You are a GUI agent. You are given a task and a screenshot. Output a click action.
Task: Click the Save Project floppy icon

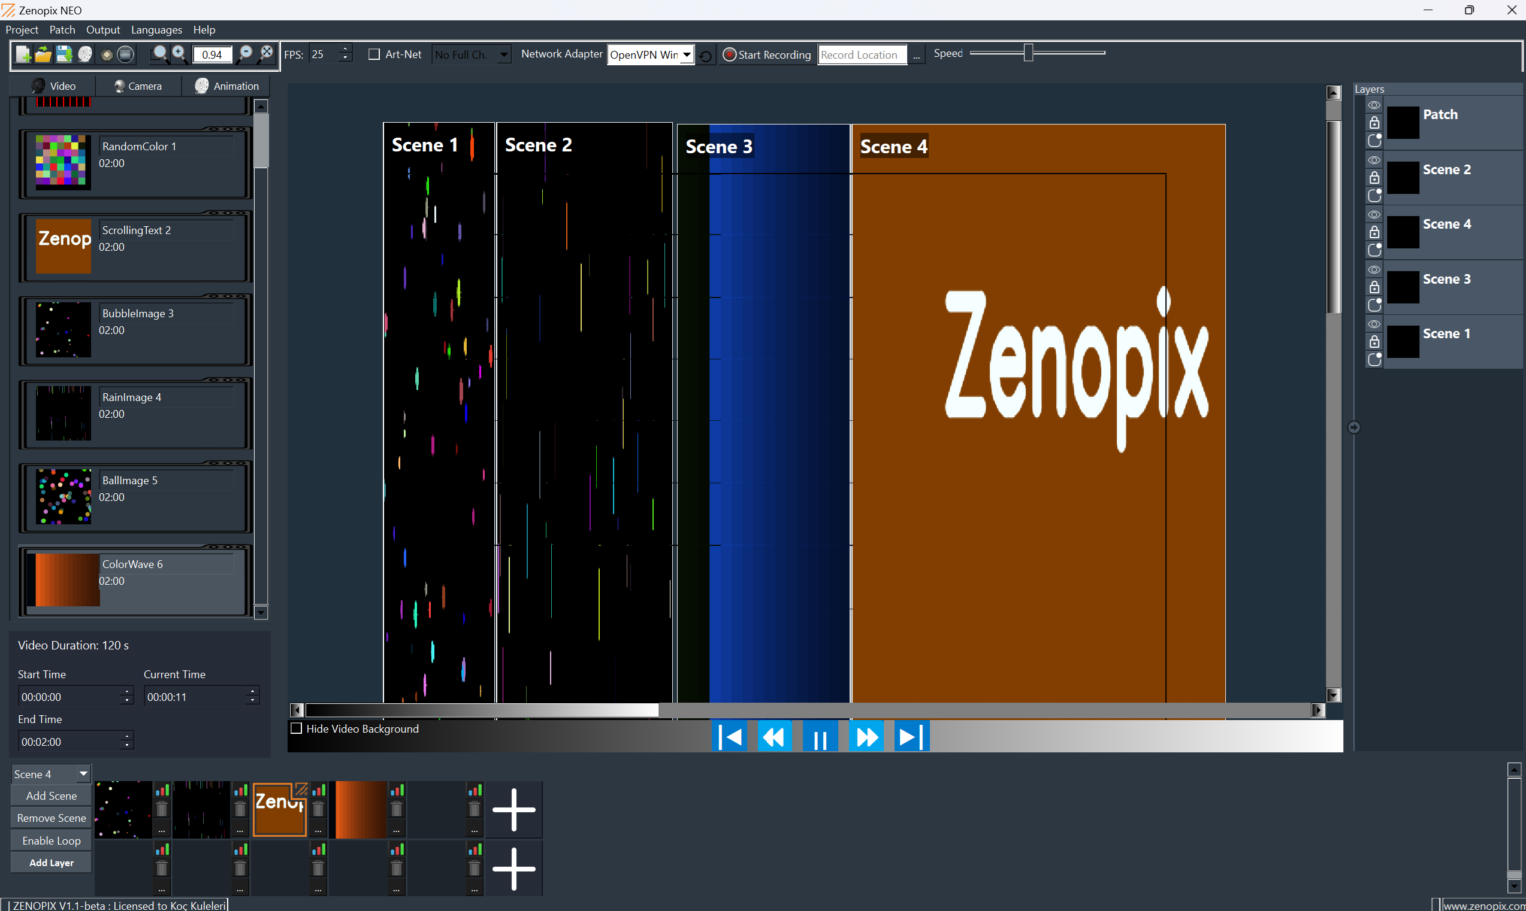click(x=64, y=54)
